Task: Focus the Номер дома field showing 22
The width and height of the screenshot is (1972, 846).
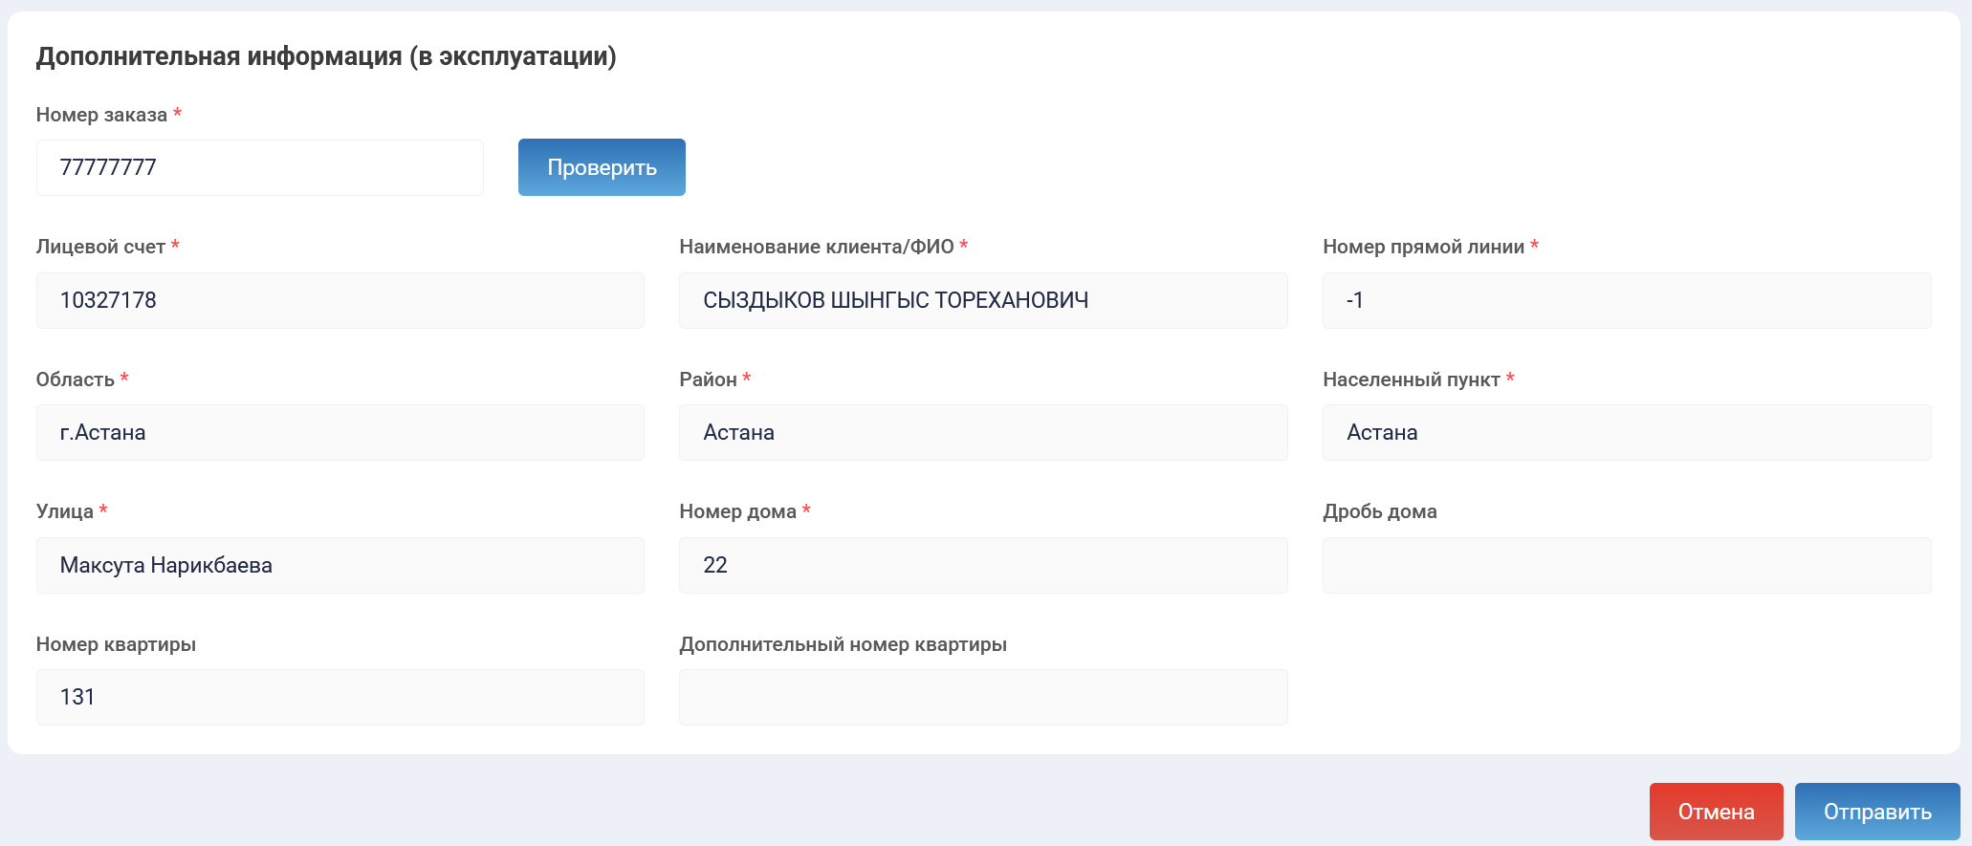Action: 982,565
